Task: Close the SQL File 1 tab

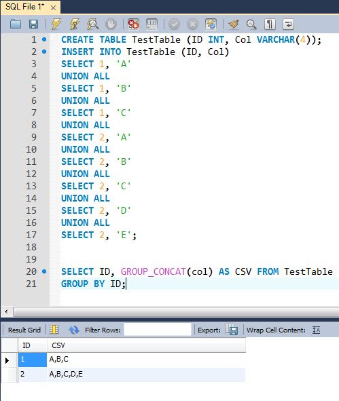Action: [x=53, y=8]
